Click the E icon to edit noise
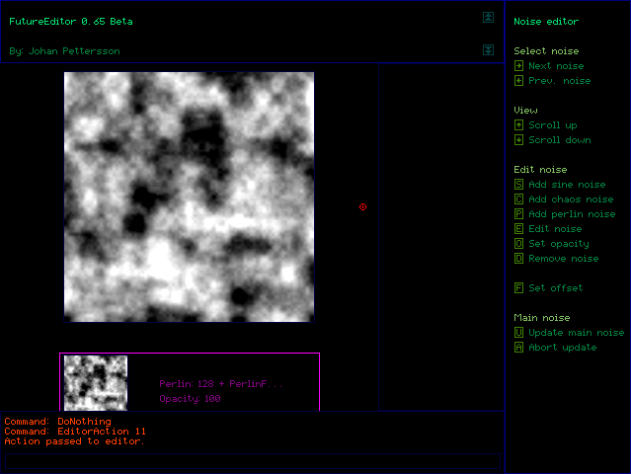This screenshot has width=631, height=474. [518, 229]
